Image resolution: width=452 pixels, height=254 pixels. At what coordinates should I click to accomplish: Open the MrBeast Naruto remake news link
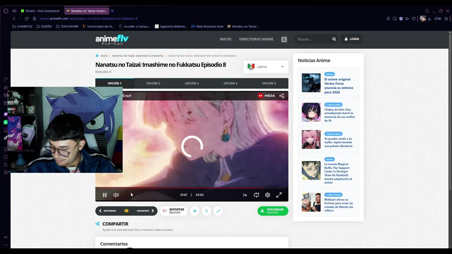339,205
